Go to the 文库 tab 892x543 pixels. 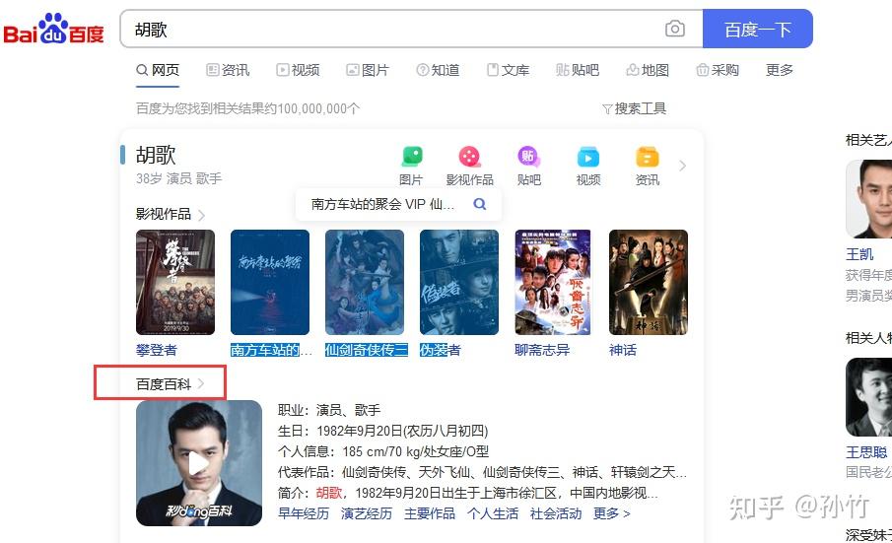[508, 70]
